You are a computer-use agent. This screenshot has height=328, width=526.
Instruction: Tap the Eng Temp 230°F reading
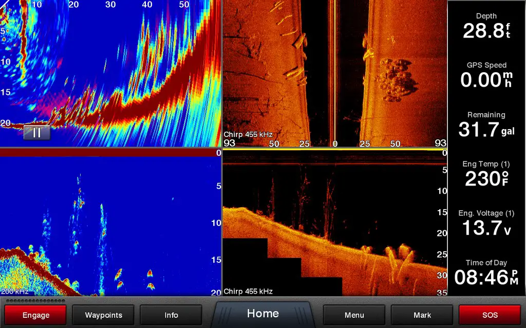(486, 174)
